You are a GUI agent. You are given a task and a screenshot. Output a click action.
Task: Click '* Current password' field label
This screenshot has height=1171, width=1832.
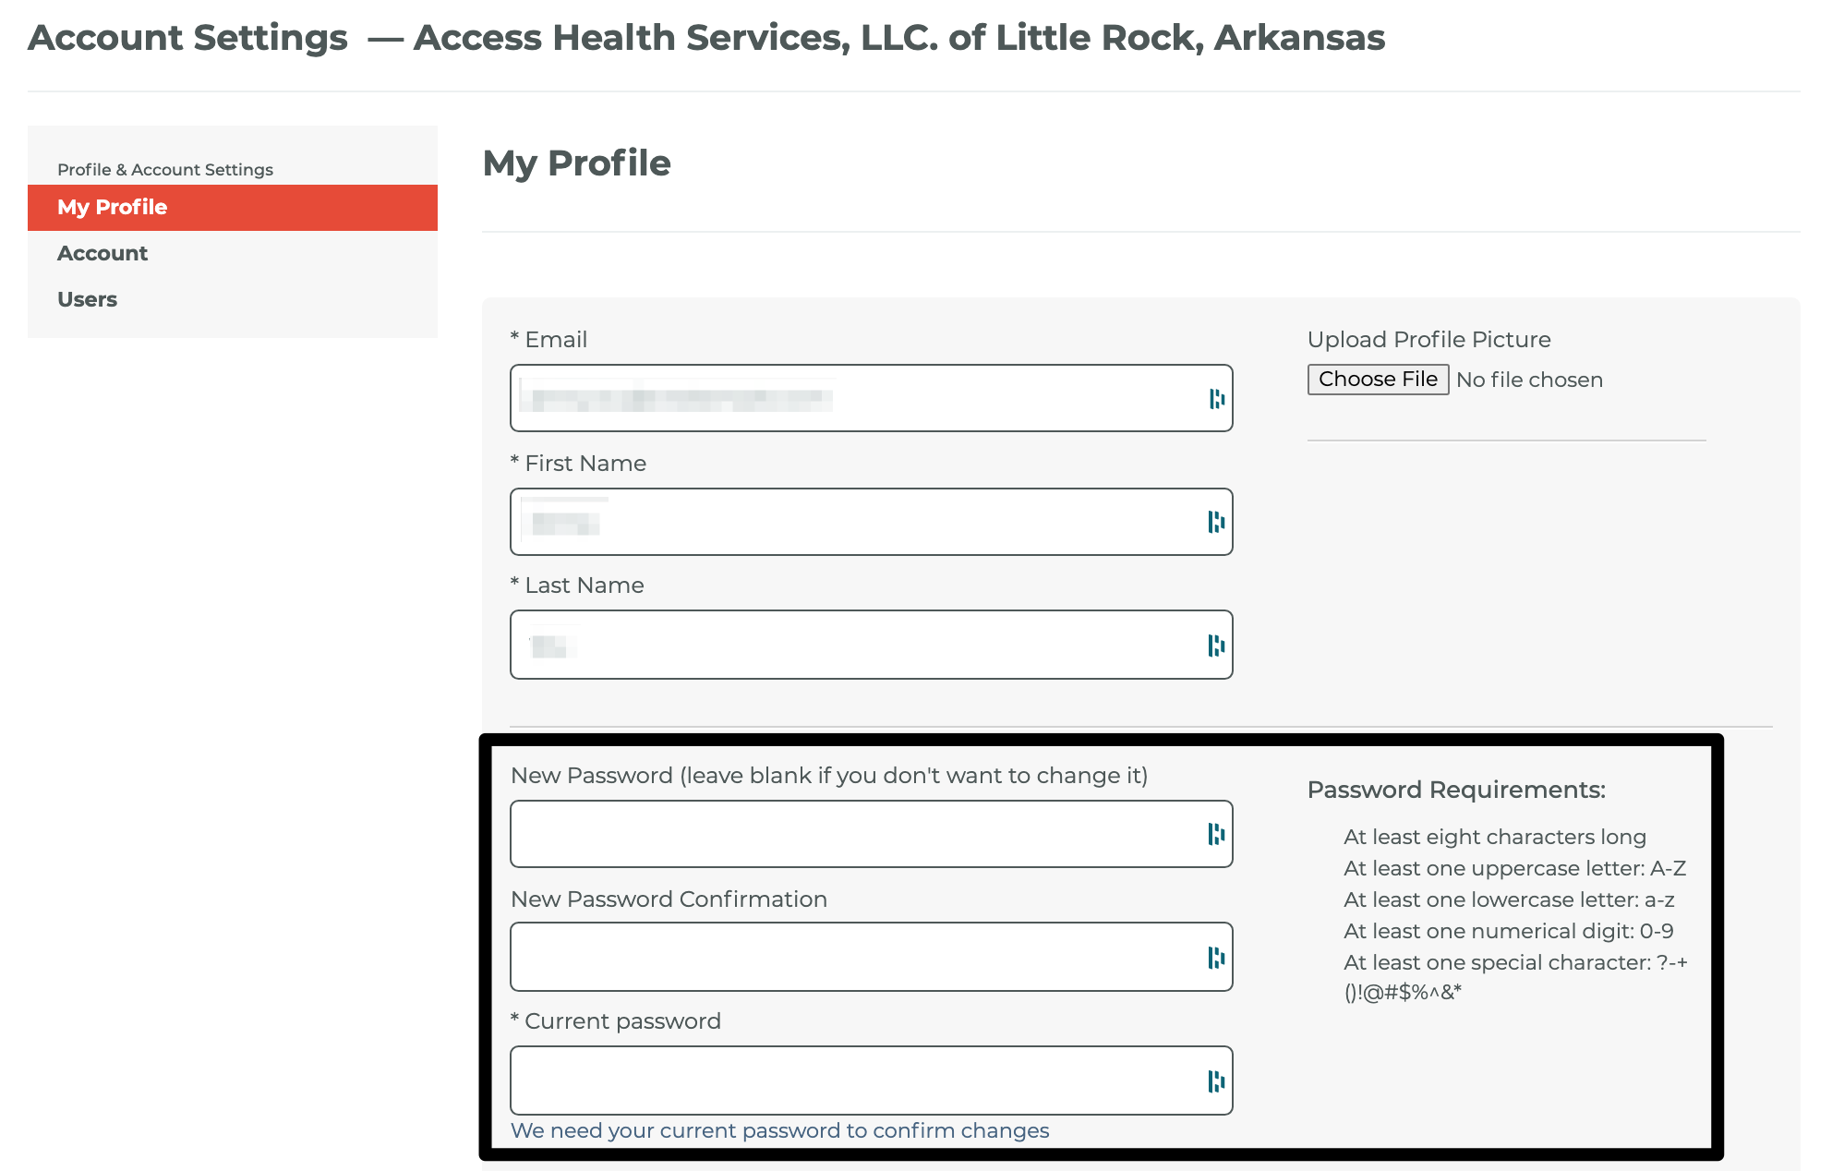pyautogui.click(x=616, y=1021)
